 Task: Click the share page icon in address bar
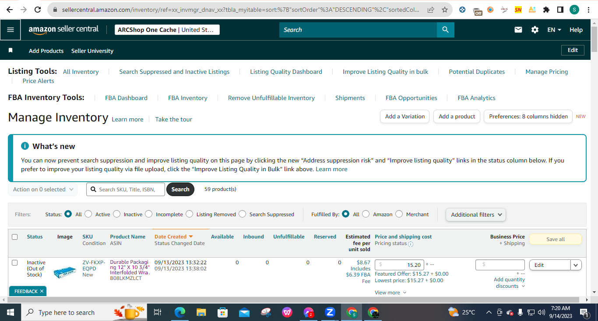click(431, 10)
